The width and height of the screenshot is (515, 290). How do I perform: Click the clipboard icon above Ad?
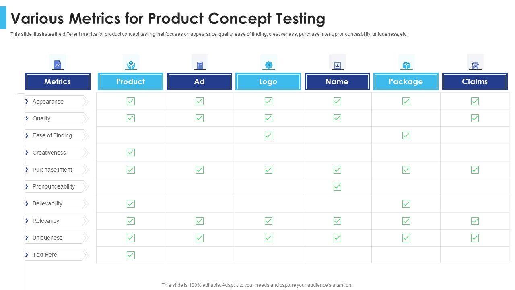(200, 65)
